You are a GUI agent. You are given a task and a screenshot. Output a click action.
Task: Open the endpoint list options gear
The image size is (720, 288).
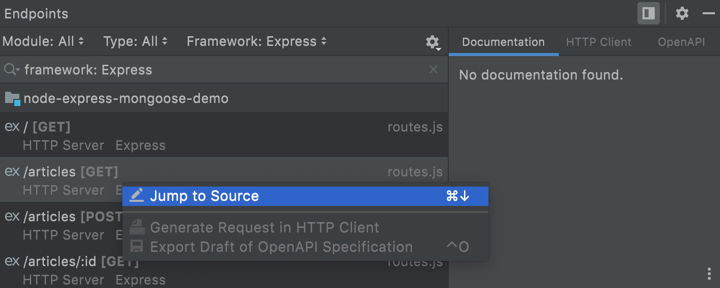click(432, 42)
